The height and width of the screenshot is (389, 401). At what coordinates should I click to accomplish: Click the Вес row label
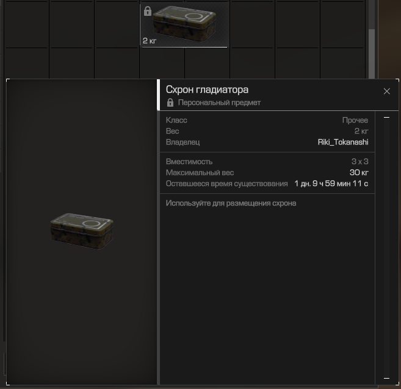click(172, 131)
